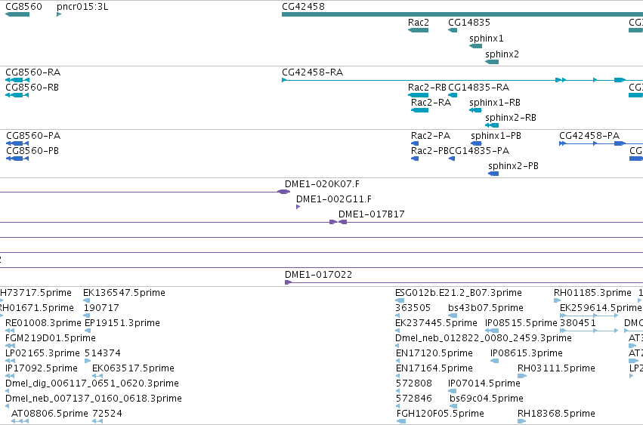
Task: Click the long CG42458 gene bar
Action: click(x=462, y=14)
